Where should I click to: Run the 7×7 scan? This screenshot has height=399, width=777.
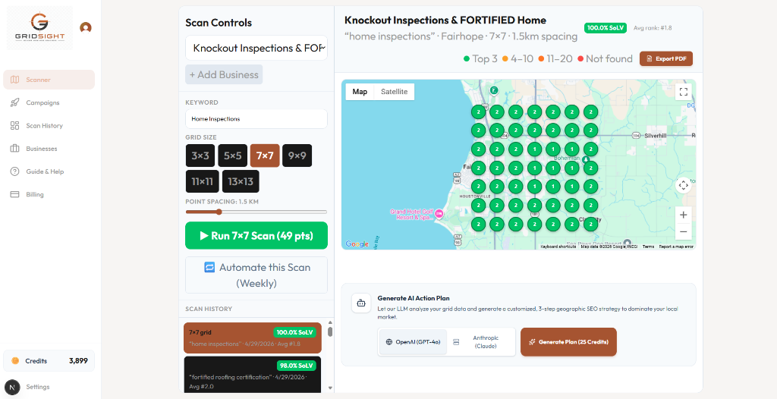(x=256, y=236)
